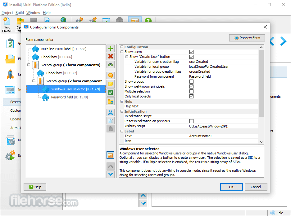Open the Help menu
The width and height of the screenshot is (291, 216).
click(47, 13)
